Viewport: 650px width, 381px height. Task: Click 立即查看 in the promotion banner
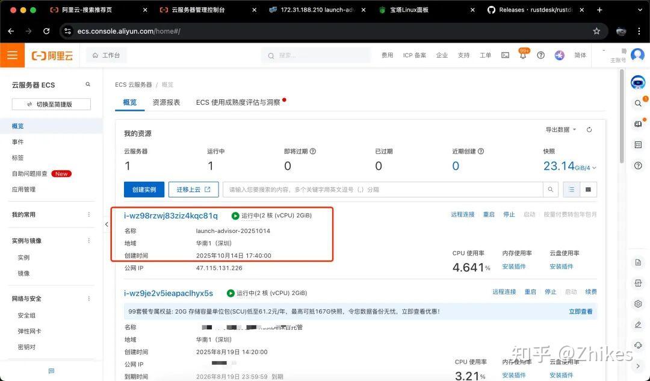tap(581, 311)
